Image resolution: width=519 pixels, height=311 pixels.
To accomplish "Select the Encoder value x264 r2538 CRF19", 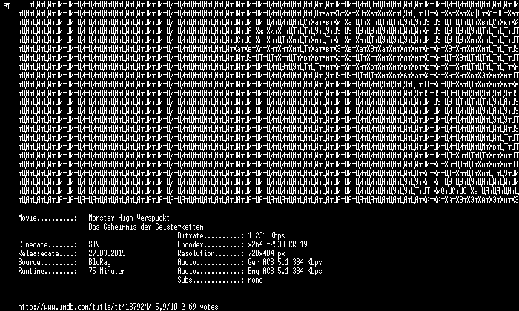I will [277, 244].
